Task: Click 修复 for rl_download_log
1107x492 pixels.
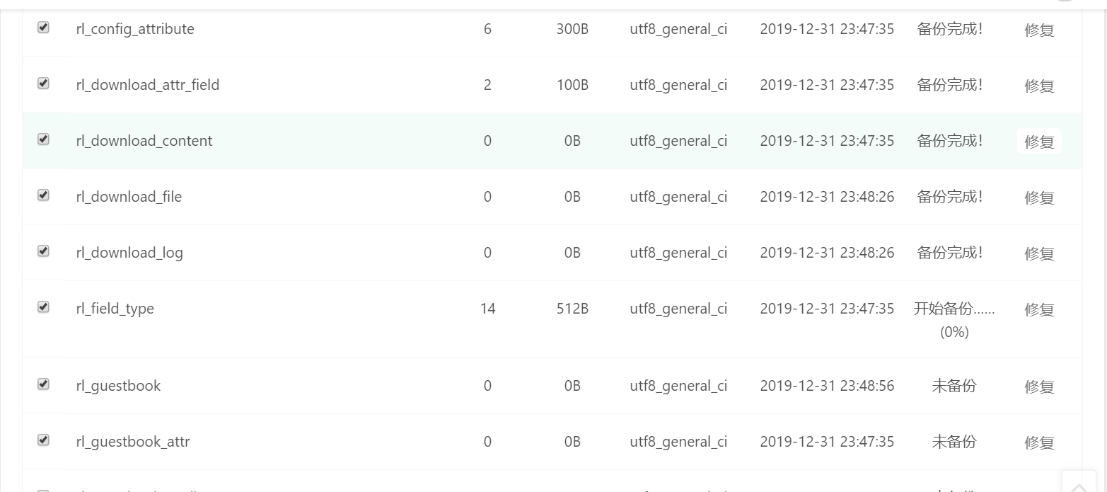Action: [1039, 253]
